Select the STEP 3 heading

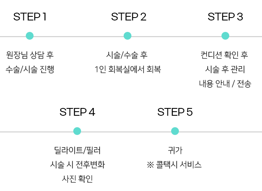[225, 17]
